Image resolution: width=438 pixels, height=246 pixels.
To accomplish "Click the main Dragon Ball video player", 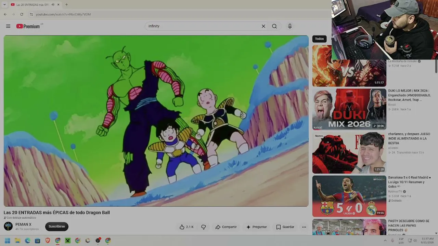I will [x=156, y=121].
